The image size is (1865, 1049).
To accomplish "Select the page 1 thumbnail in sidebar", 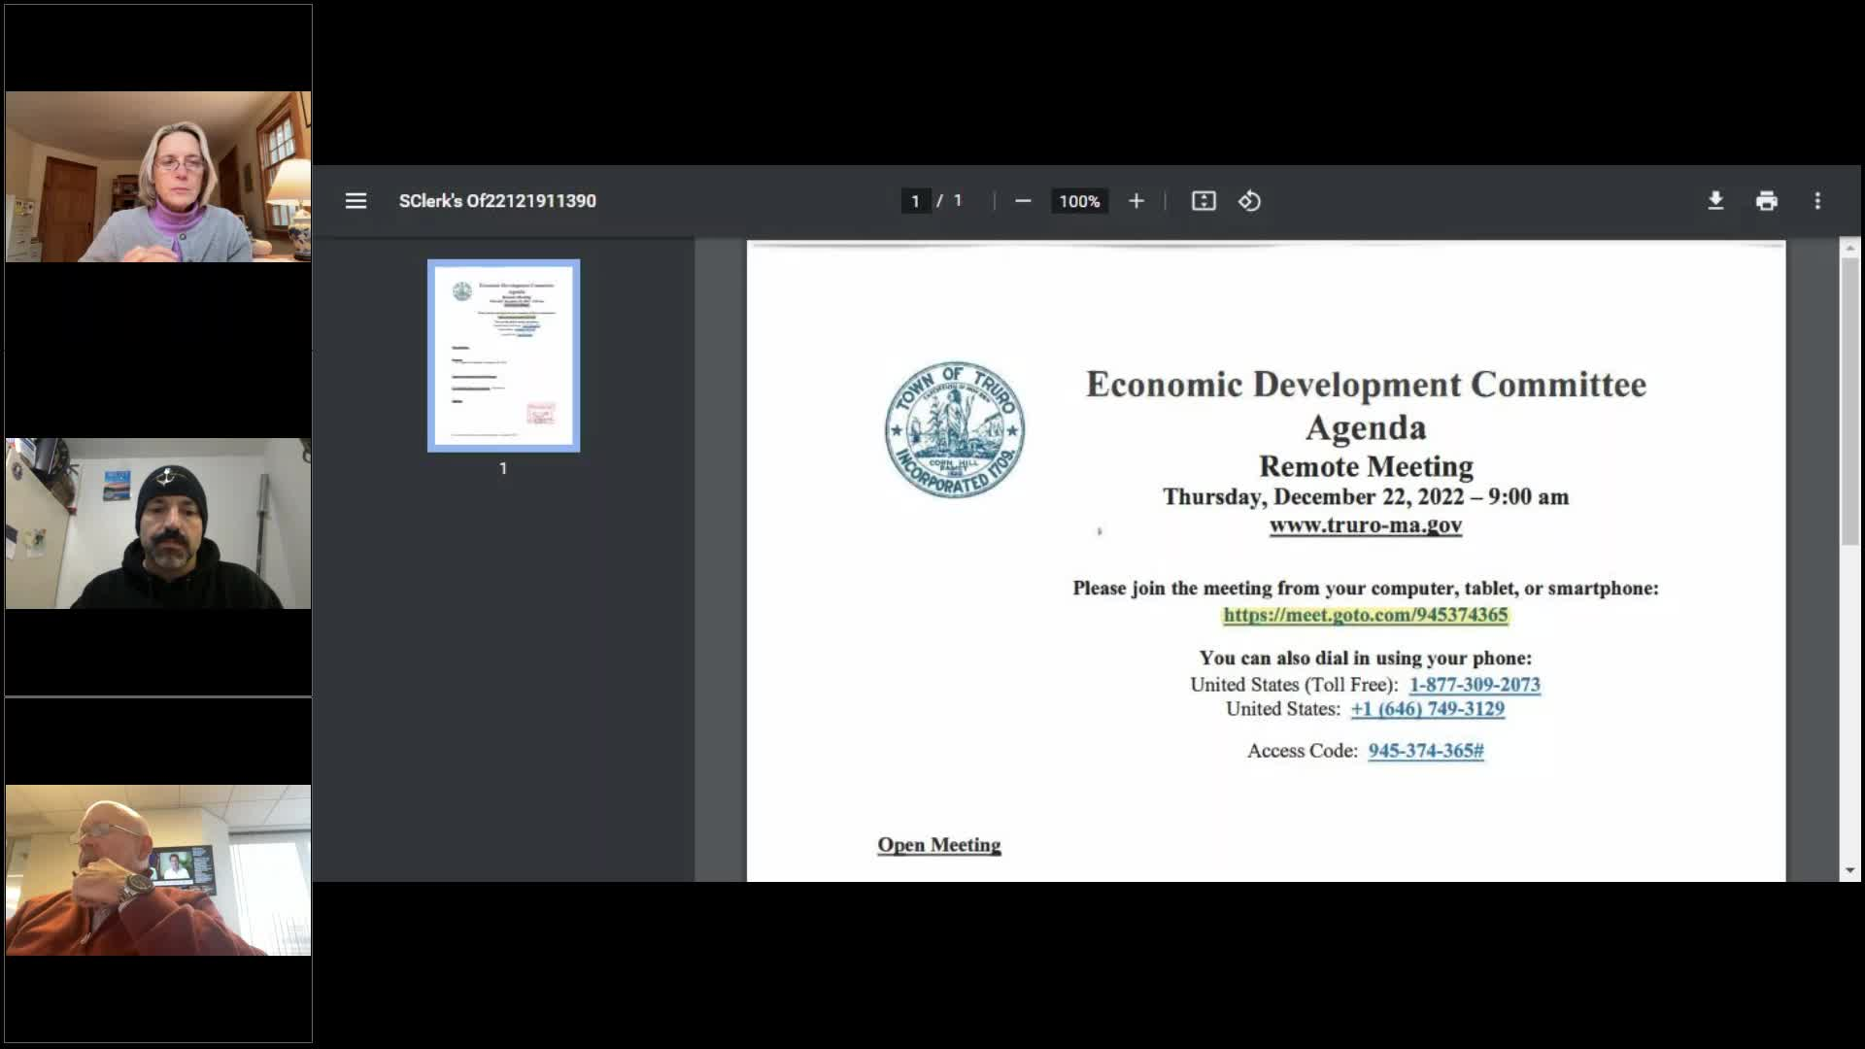I will (503, 355).
